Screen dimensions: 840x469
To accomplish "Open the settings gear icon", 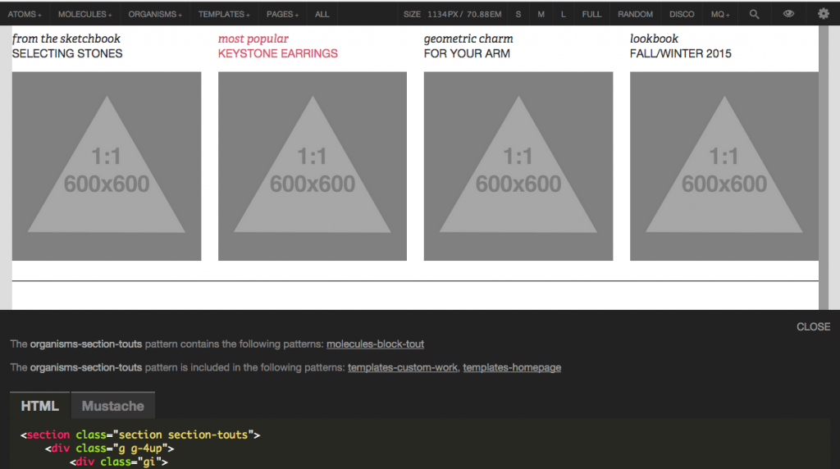I will tap(823, 14).
